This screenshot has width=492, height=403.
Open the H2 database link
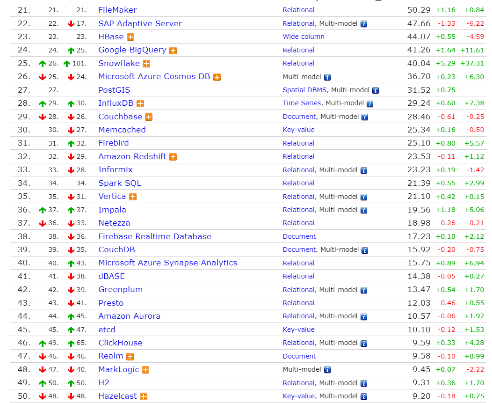104,383
